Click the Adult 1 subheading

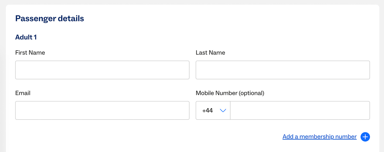26,37
